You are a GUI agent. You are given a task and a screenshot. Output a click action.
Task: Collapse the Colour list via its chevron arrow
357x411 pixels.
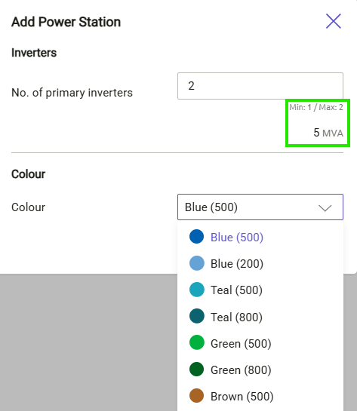point(325,208)
